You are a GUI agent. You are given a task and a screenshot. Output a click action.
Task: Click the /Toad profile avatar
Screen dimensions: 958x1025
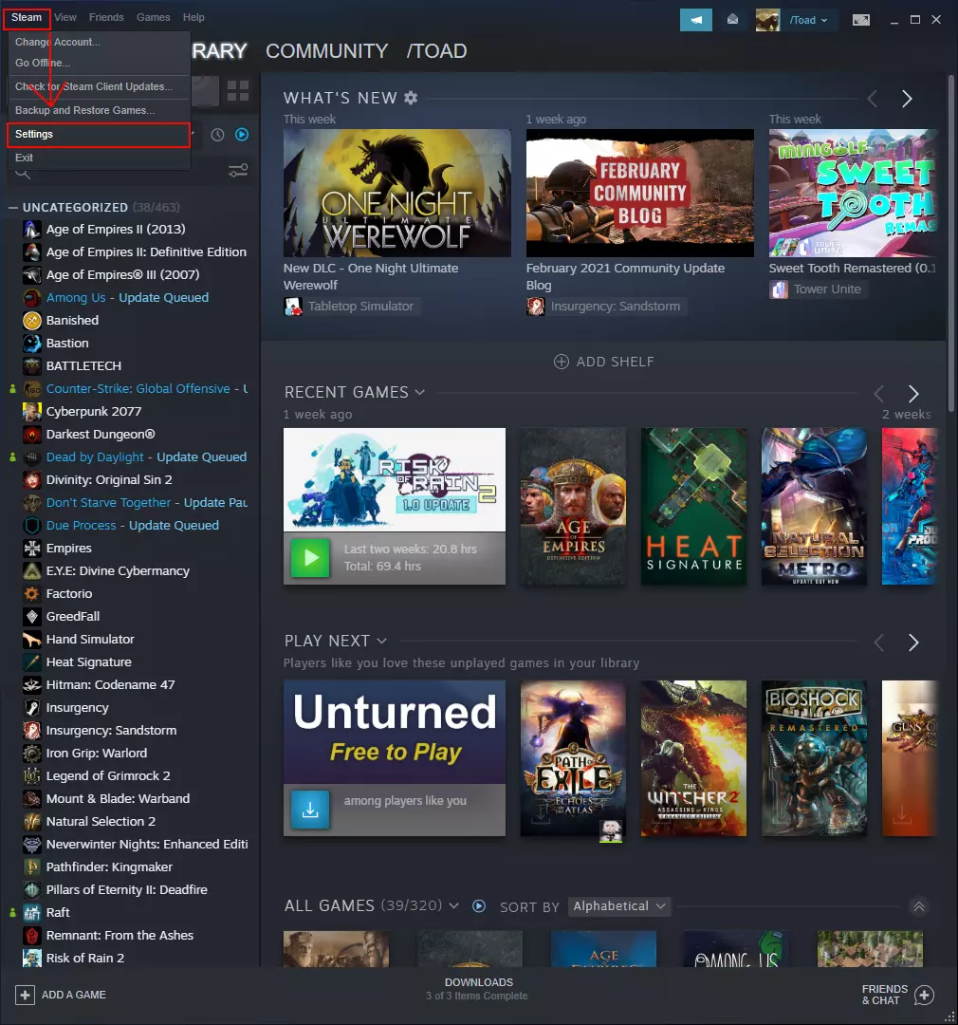pyautogui.click(x=768, y=20)
